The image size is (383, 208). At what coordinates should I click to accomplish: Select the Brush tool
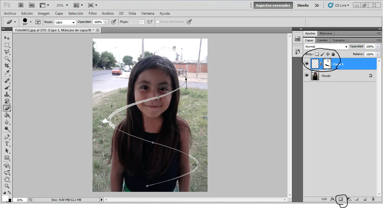point(7,87)
